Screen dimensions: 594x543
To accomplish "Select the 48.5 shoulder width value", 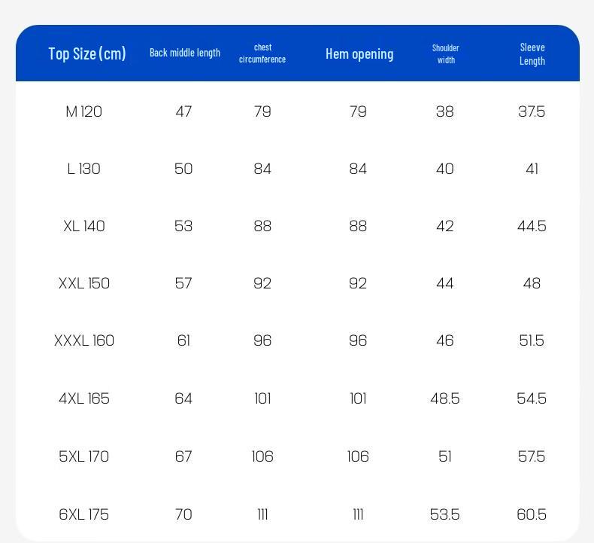I will [445, 398].
